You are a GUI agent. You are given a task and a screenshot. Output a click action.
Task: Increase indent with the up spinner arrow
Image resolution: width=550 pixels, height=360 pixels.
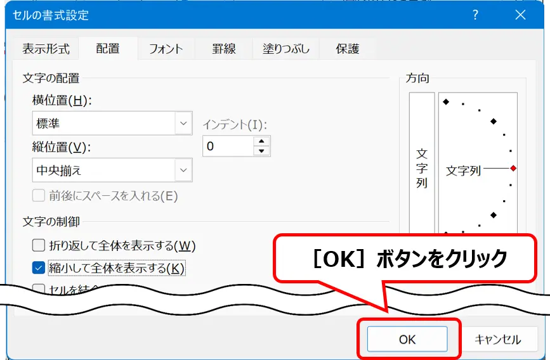click(261, 141)
